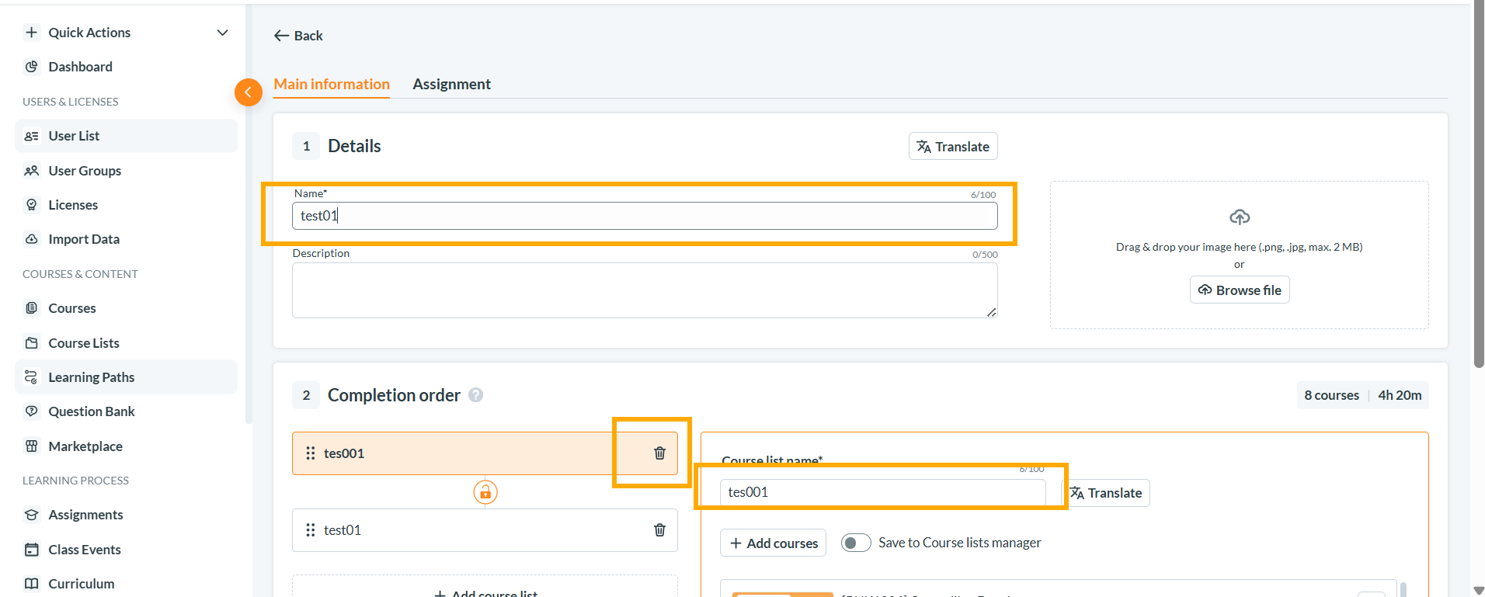Delete the test01 course list
1485x597 pixels.
659,530
